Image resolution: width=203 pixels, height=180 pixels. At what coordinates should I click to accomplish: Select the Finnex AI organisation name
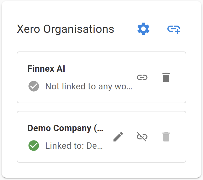46,69
